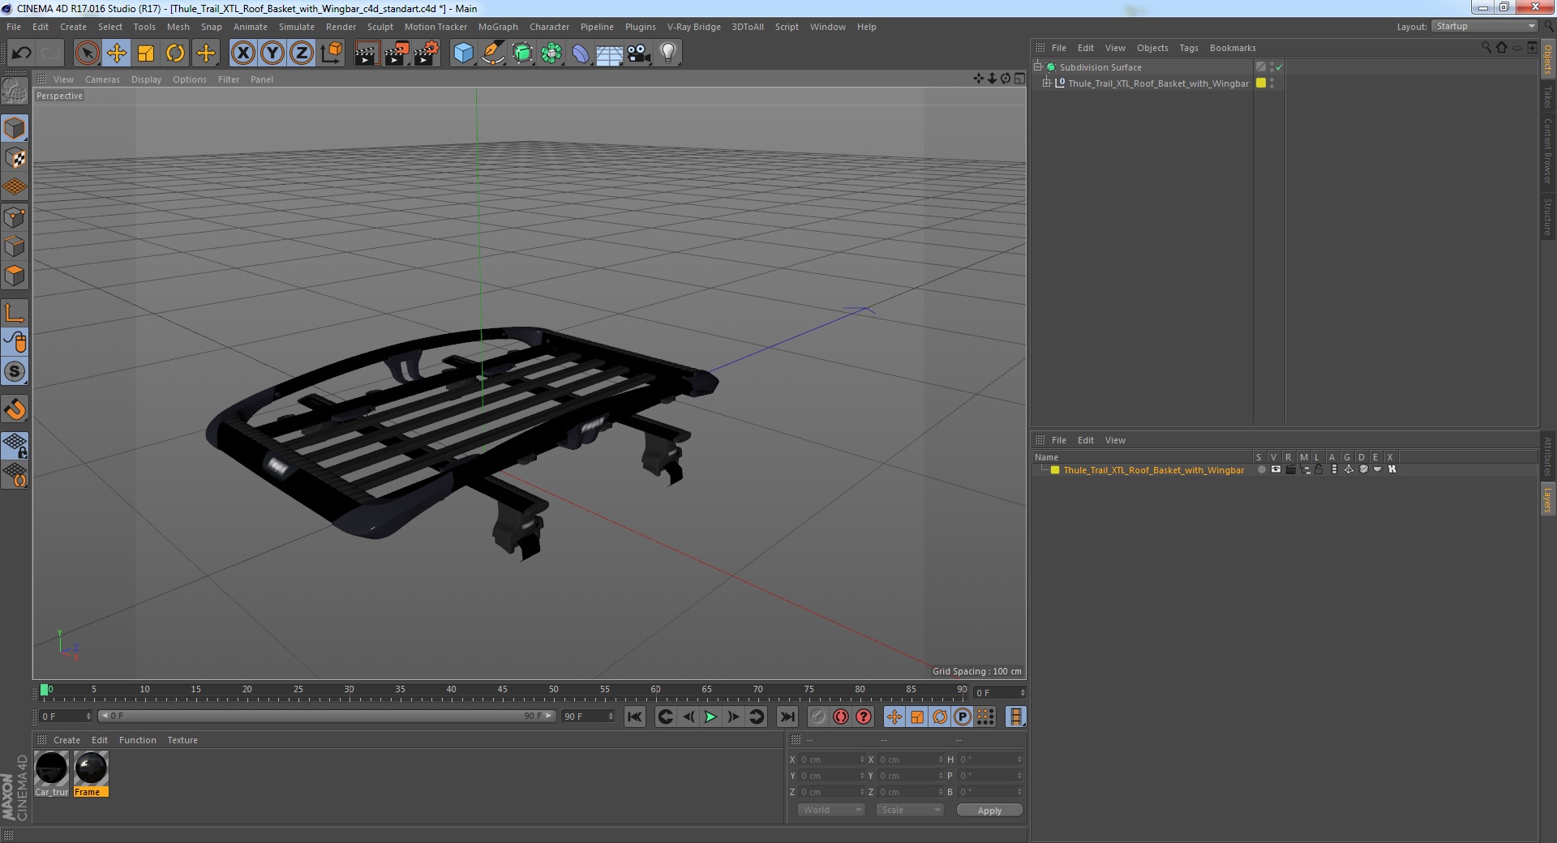Image resolution: width=1557 pixels, height=843 pixels.
Task: Toggle layer view eye for Thule layer
Action: point(1276,469)
